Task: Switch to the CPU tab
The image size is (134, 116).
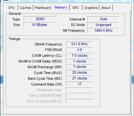Action: pyautogui.click(x=12, y=8)
